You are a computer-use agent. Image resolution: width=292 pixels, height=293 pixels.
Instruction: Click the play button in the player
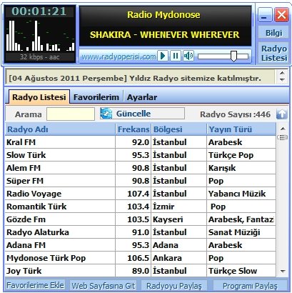pos(163,56)
